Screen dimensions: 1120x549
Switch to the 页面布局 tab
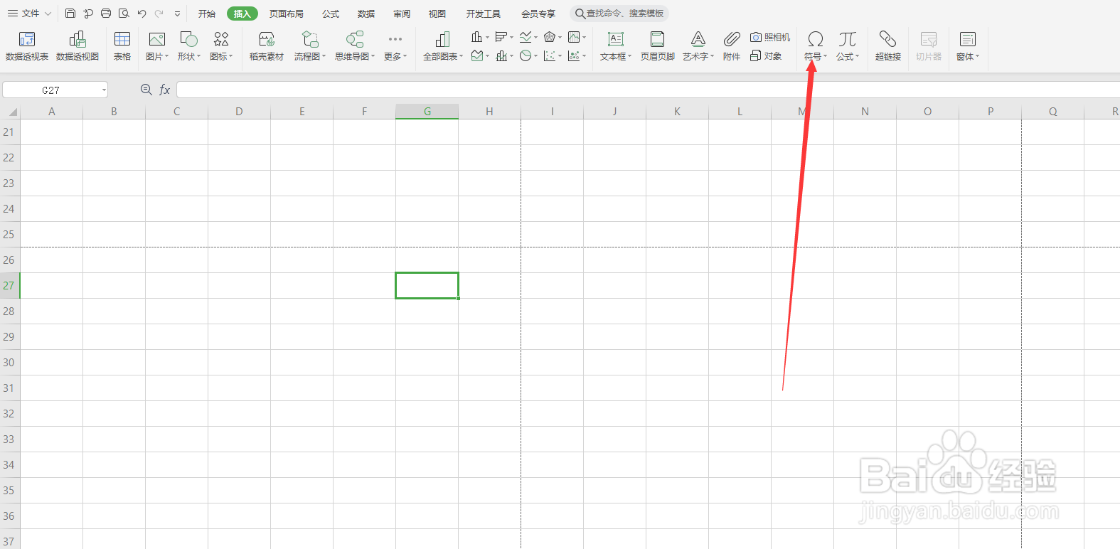click(286, 14)
